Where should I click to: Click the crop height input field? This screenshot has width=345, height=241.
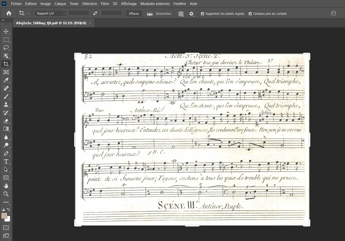pyautogui.click(x=111, y=13)
